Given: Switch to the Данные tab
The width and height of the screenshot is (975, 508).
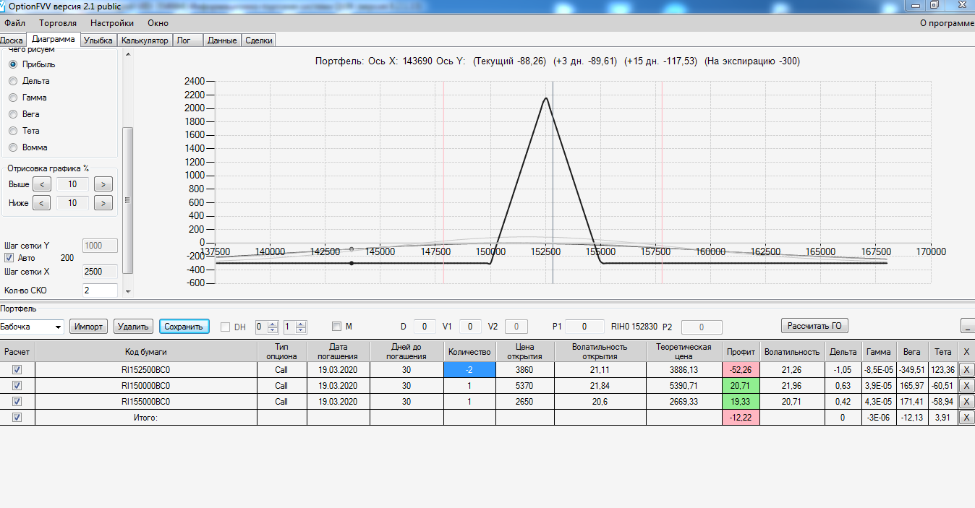Looking at the screenshot, I should (x=222, y=40).
